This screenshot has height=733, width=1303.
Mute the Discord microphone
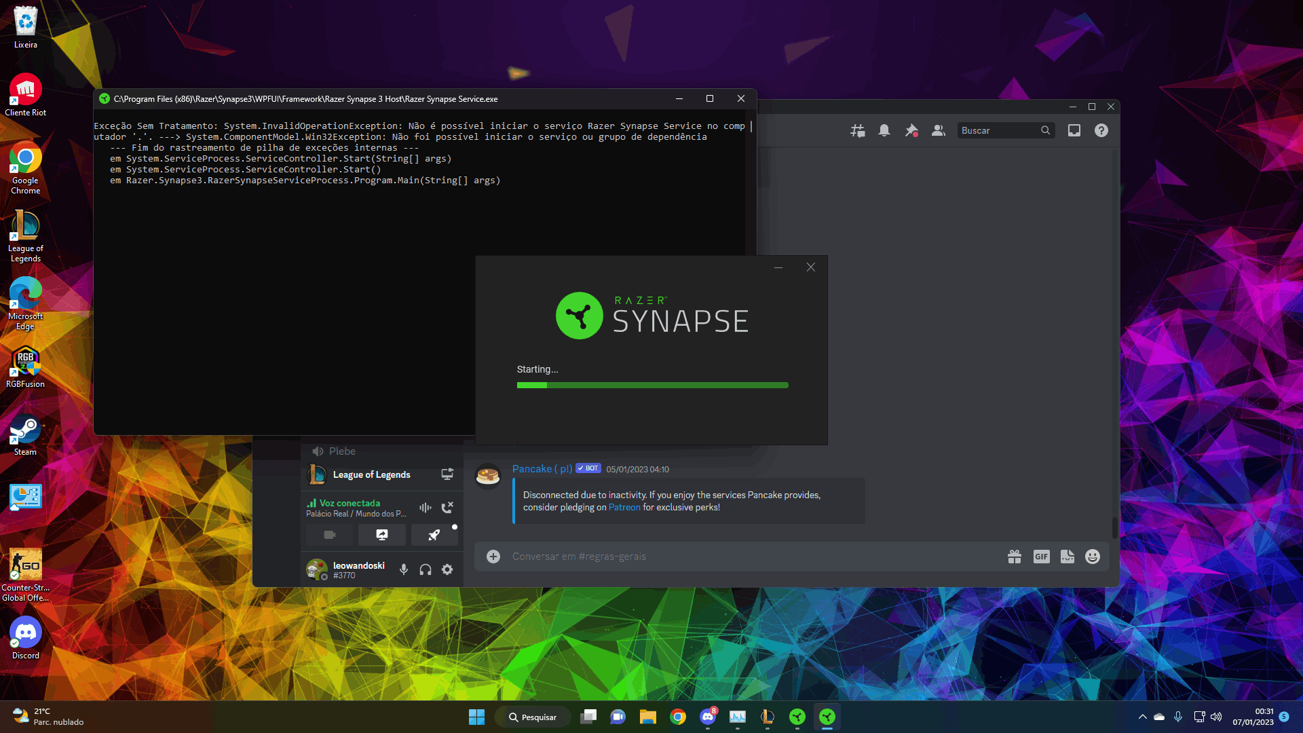pos(404,569)
